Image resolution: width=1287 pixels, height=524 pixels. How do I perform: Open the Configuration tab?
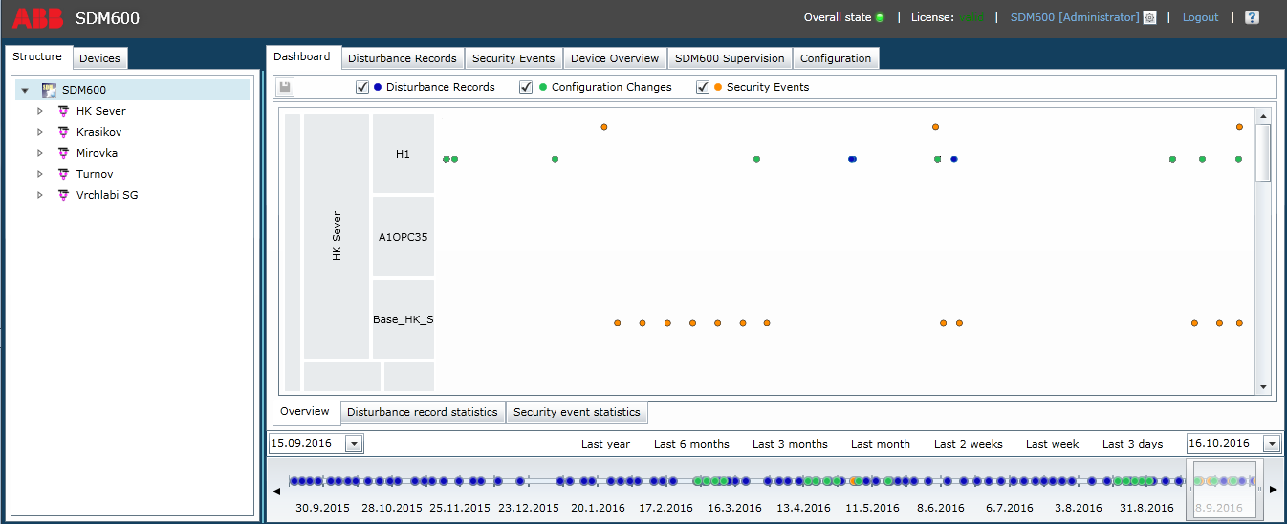click(x=836, y=58)
